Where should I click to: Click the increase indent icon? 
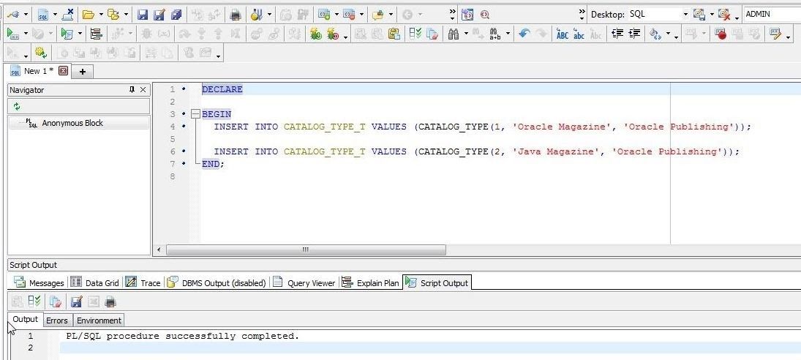[634, 34]
